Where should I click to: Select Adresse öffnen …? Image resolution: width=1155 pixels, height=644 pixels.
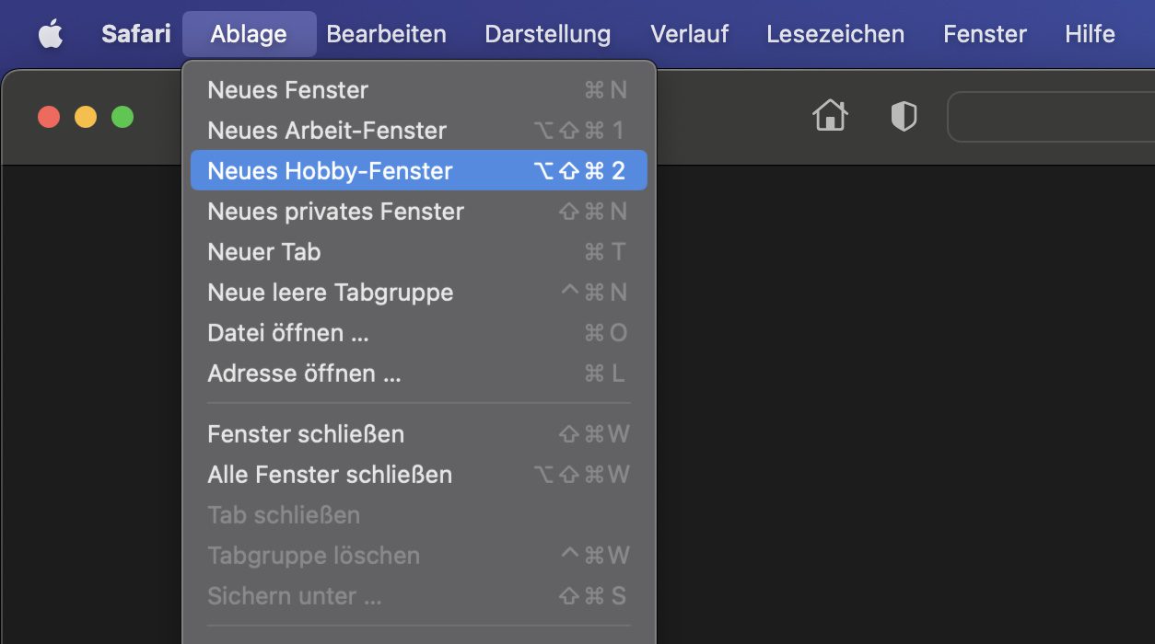point(419,374)
